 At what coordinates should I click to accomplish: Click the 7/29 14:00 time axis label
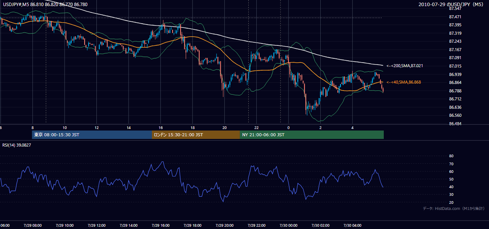pyautogui.click(x=129, y=225)
